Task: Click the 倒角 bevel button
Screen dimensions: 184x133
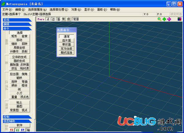Action: (25, 74)
